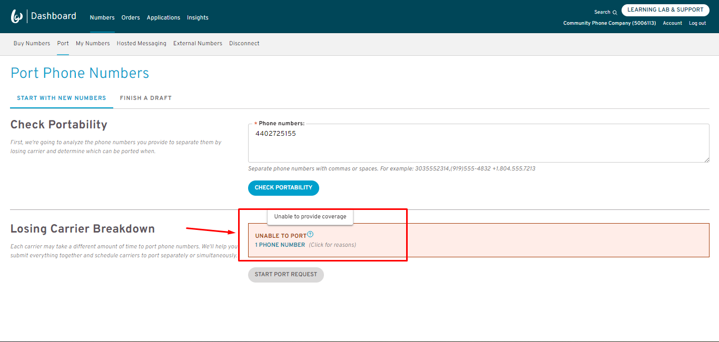Switch to Buy Numbers tab

coord(32,43)
